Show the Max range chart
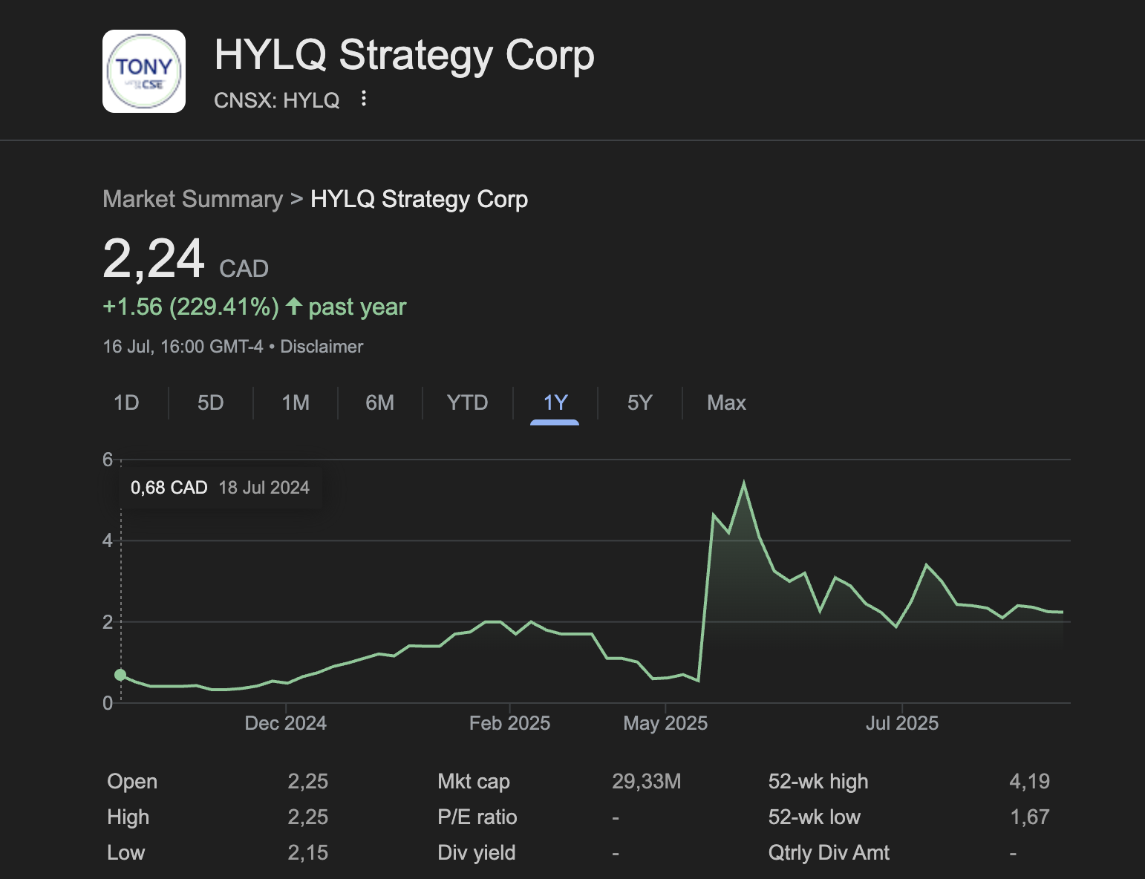The image size is (1145, 879). 726,402
